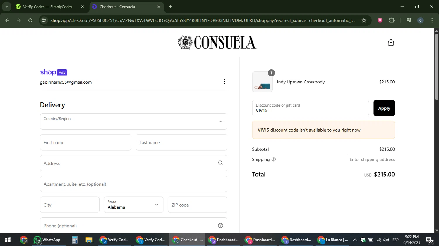View site information icon in the address bar

(x=44, y=20)
